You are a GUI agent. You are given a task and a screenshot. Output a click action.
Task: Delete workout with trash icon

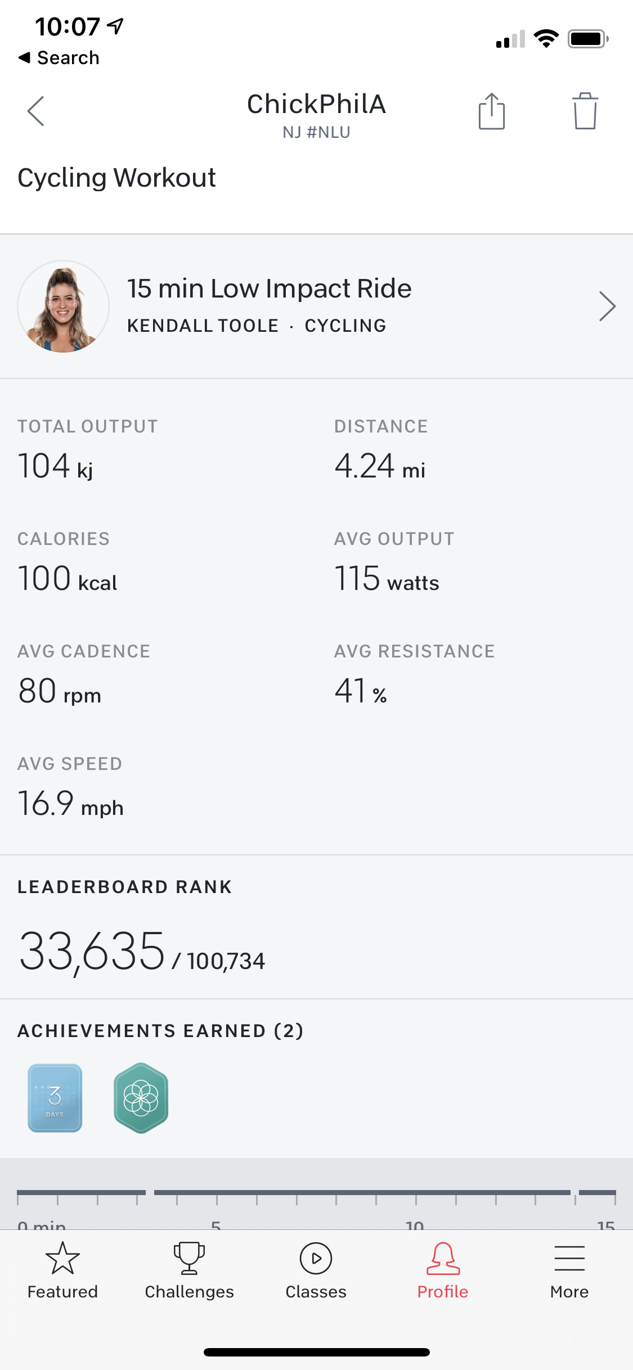585,111
